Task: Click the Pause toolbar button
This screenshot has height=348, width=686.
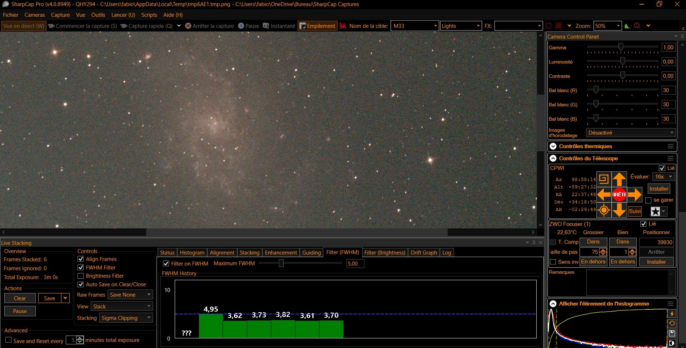Action: (x=249, y=26)
